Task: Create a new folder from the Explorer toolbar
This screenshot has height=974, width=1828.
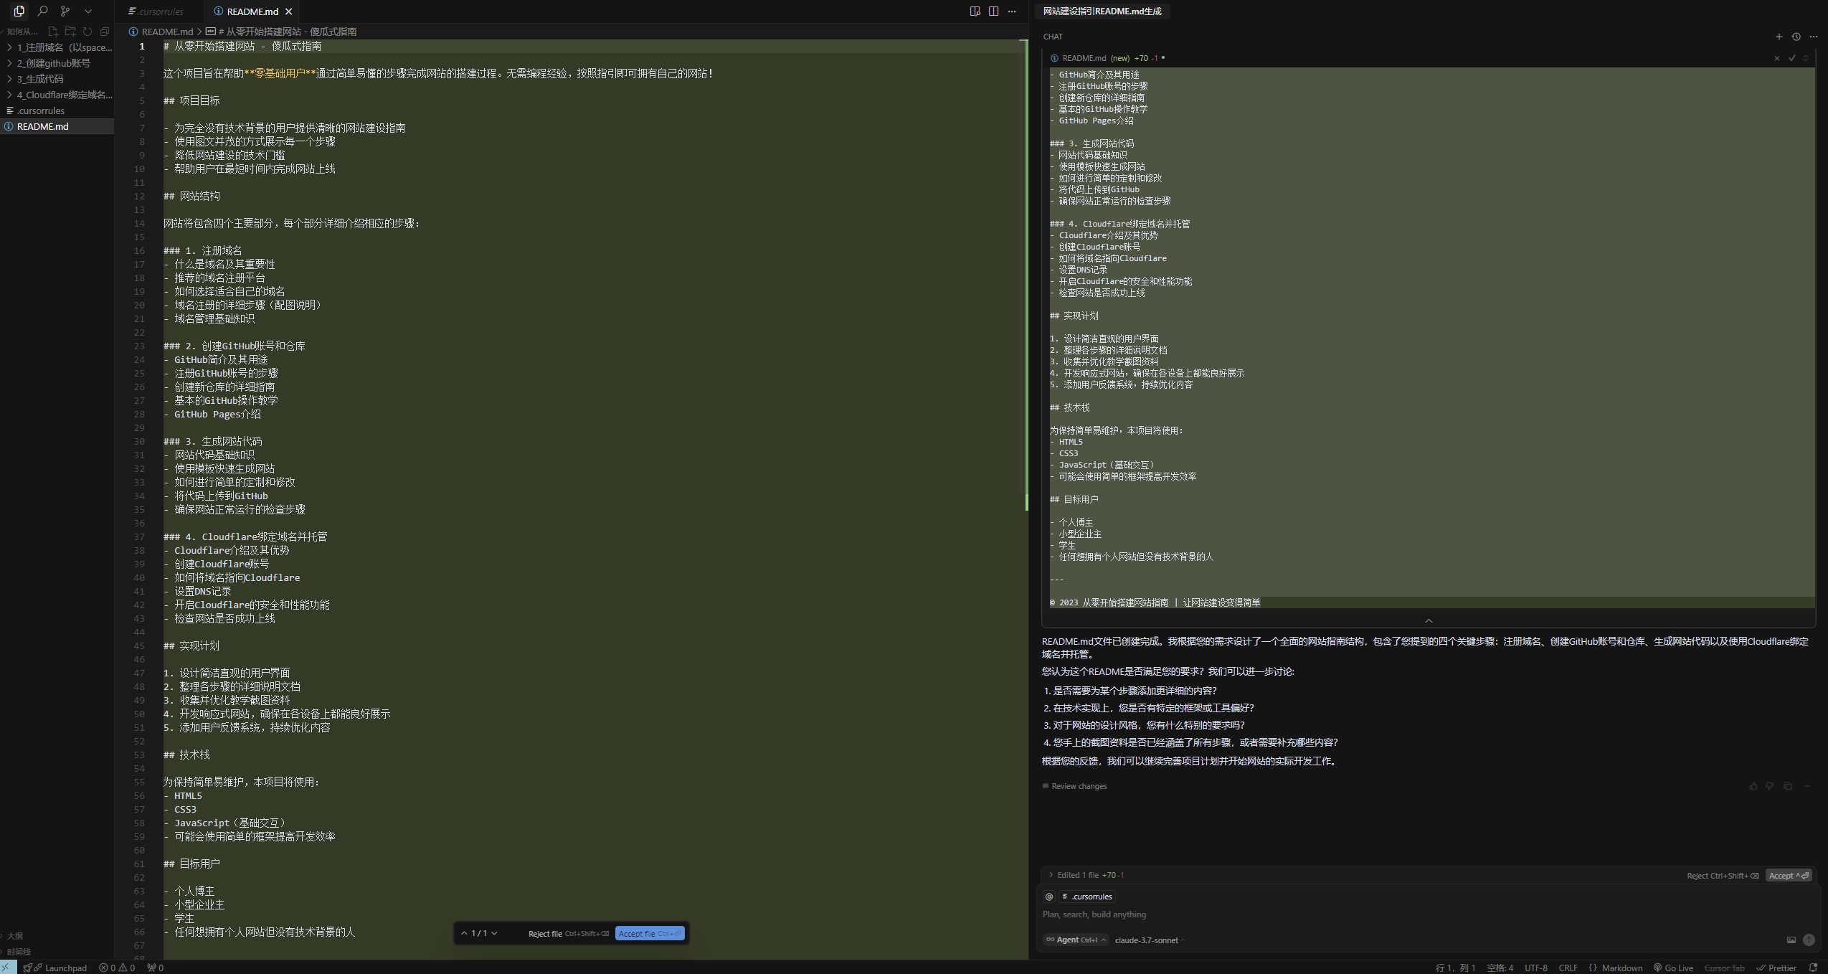Action: coord(70,31)
